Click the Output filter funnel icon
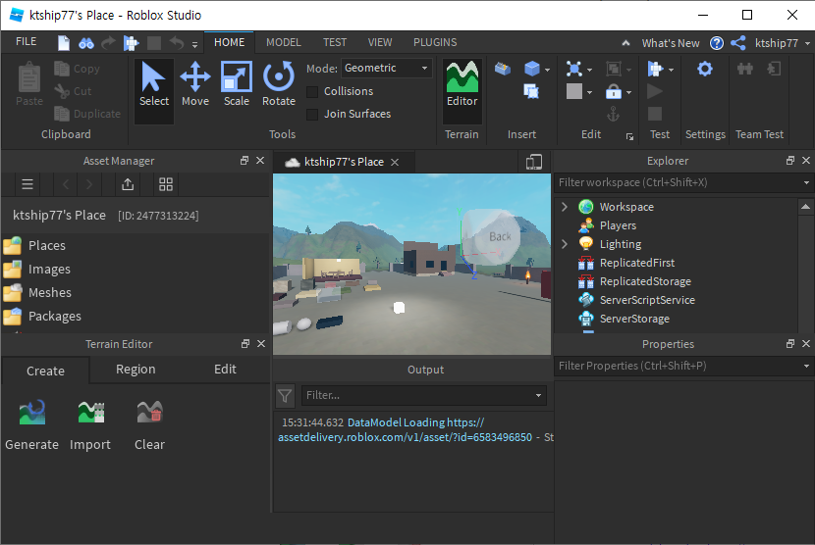Image resolution: width=815 pixels, height=545 pixels. point(285,396)
